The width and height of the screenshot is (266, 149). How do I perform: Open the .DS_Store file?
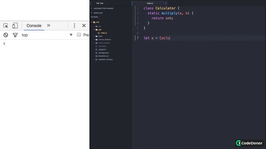point(102,46)
